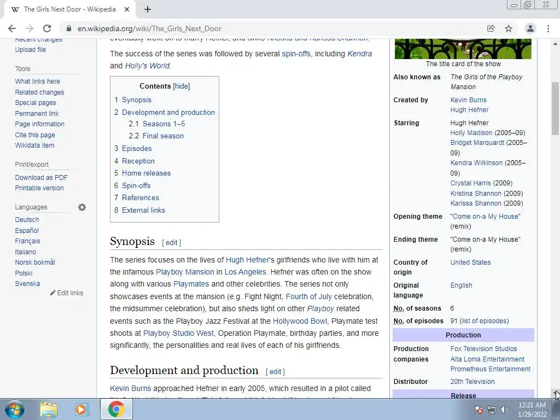Viewport: 560px width, 420px height.
Task: Click Chrome icon in taskbar
Action: 116,409
